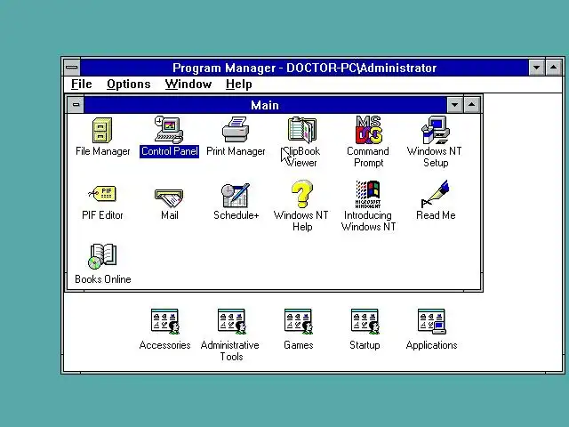The image size is (569, 427).
Task: Click the "Read Me" label text
Action: [x=436, y=215]
